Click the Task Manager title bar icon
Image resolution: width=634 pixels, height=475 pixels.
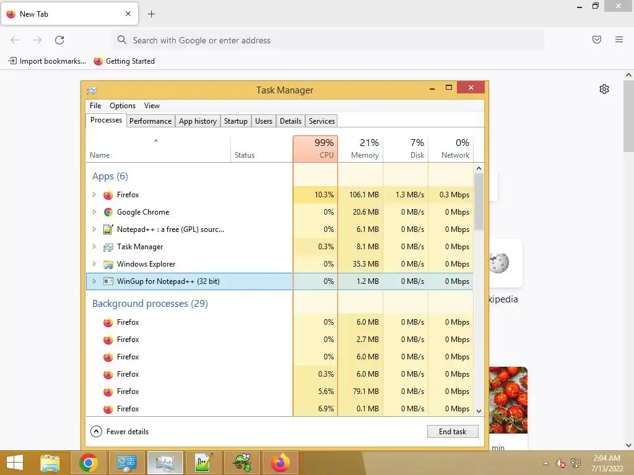point(92,90)
